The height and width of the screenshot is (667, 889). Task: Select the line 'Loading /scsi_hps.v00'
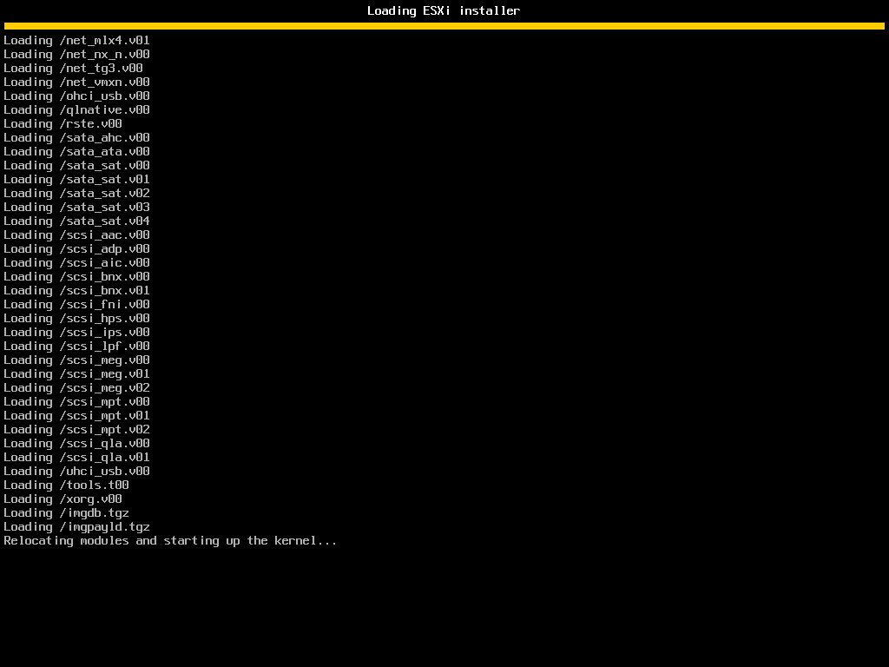point(76,318)
